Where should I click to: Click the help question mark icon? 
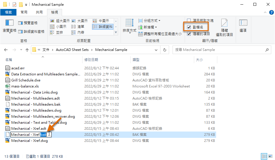pos(271,12)
